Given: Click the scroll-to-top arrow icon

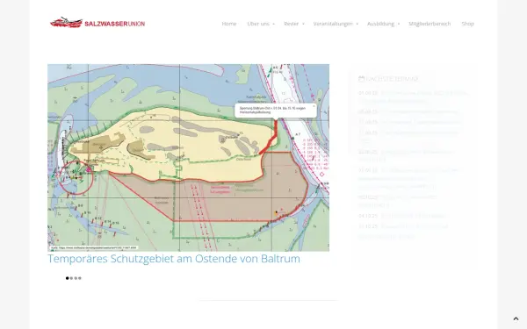Looking at the screenshot, I should click(x=516, y=319).
